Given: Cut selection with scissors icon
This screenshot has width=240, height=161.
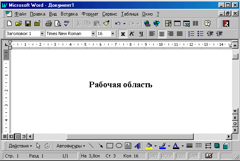Looking at the screenshot, I should tap(79, 24).
